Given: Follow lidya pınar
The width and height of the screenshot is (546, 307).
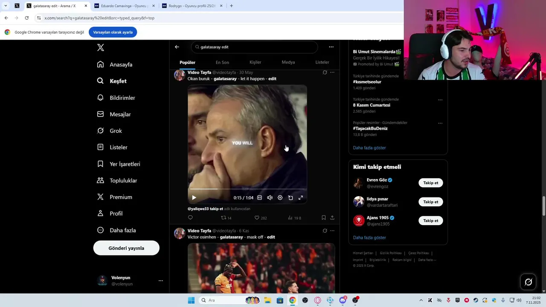Looking at the screenshot, I should [431, 202].
